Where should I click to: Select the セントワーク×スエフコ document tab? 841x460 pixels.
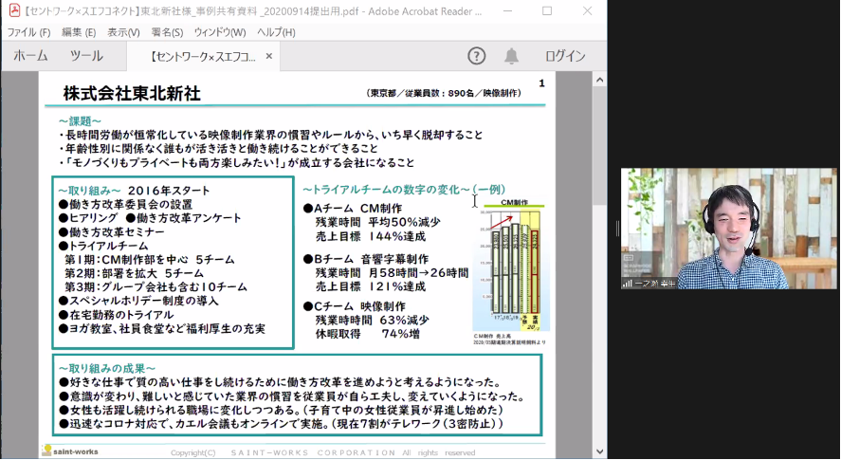pos(203,56)
